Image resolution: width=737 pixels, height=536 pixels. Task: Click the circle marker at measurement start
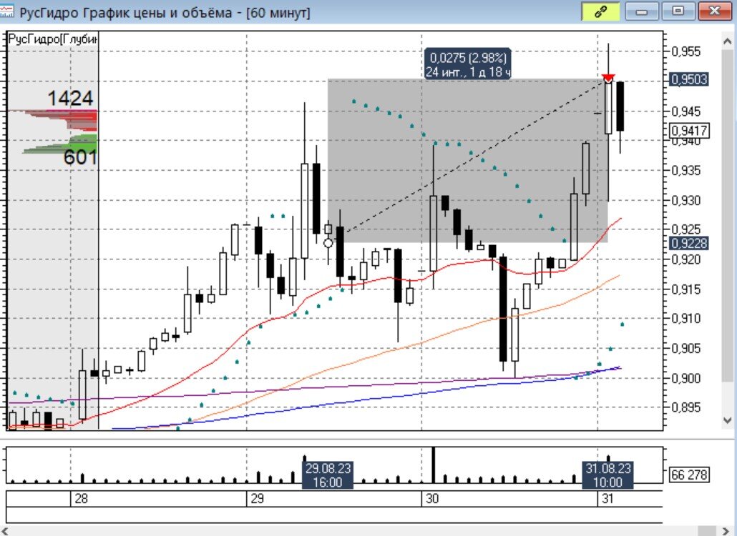click(x=328, y=243)
